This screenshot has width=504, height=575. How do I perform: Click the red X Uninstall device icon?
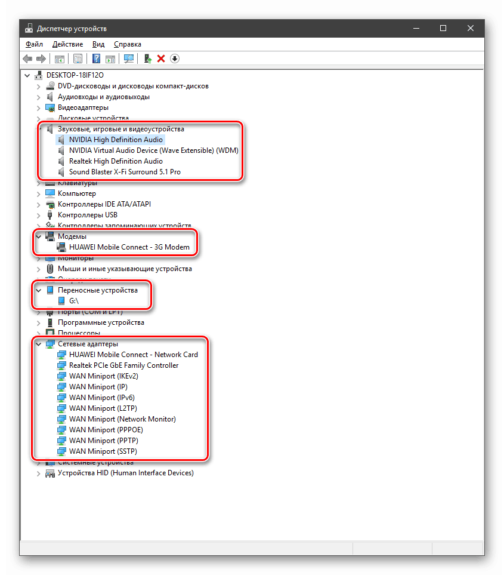point(161,59)
